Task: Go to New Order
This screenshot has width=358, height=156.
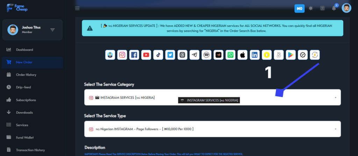Action: [x=32, y=62]
